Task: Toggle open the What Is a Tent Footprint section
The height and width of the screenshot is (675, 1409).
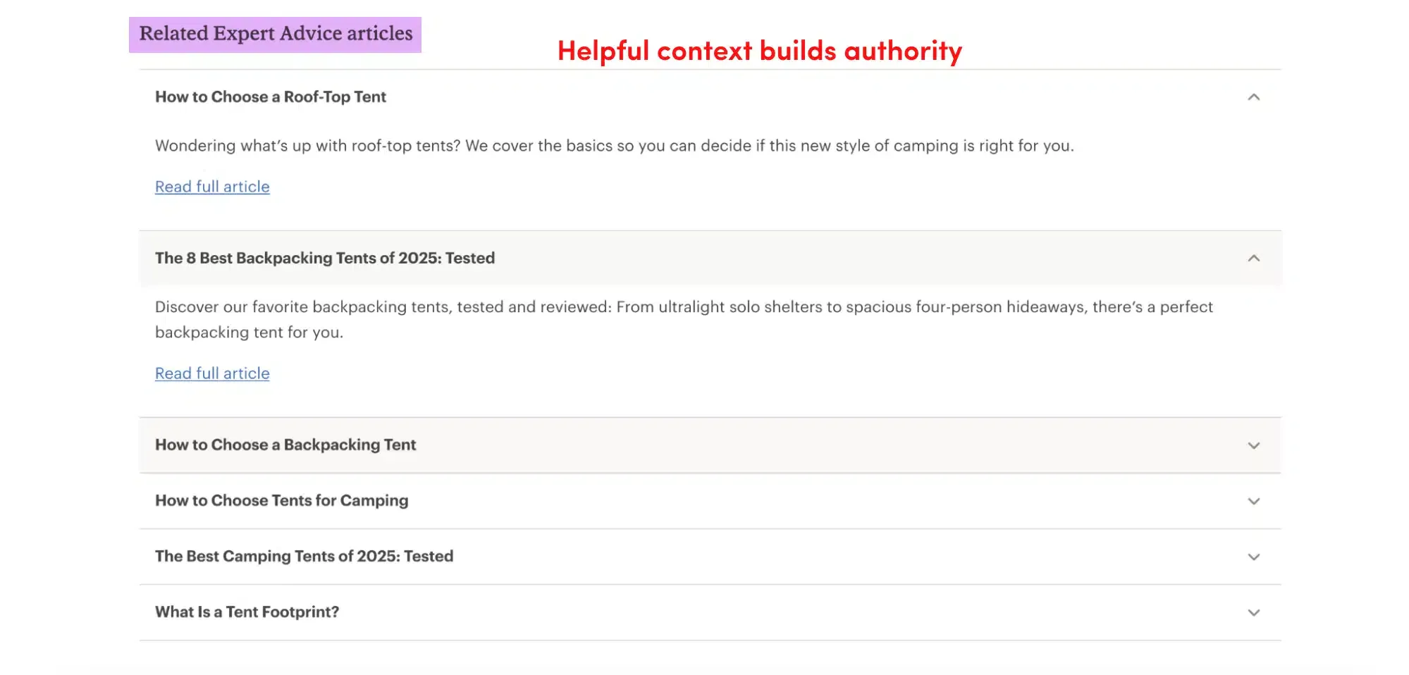Action: coord(247,612)
